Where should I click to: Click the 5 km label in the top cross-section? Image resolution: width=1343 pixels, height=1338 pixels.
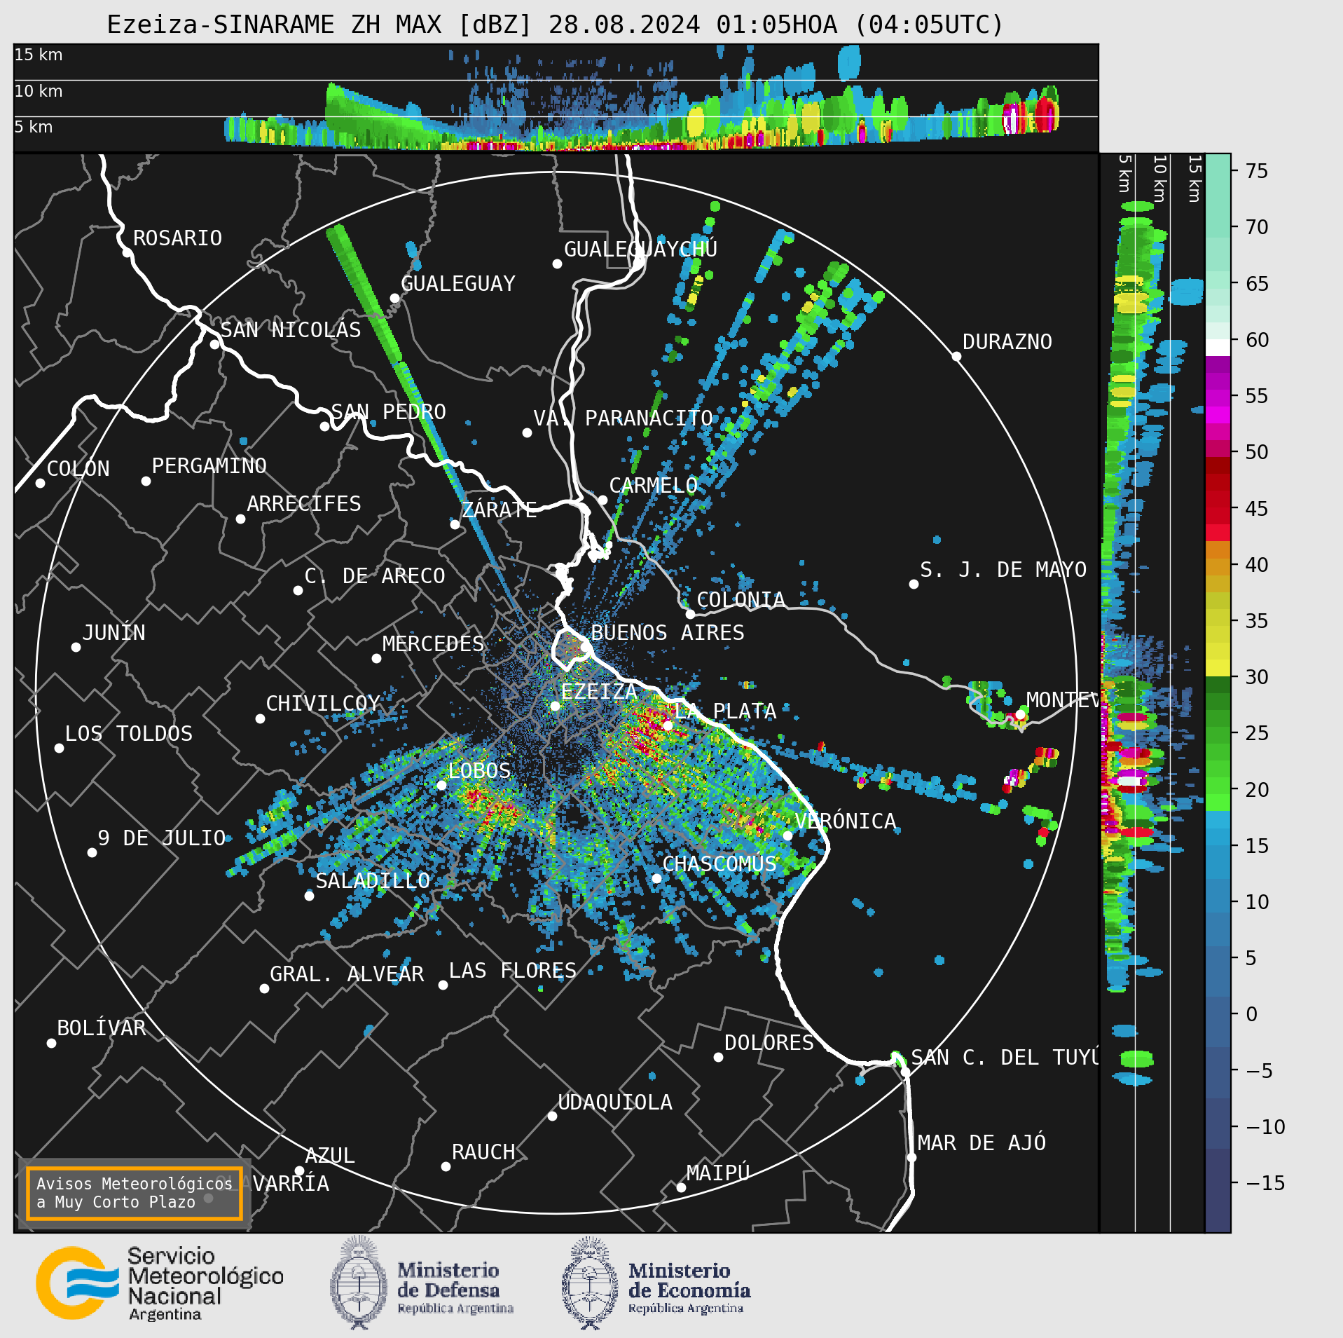tap(34, 127)
